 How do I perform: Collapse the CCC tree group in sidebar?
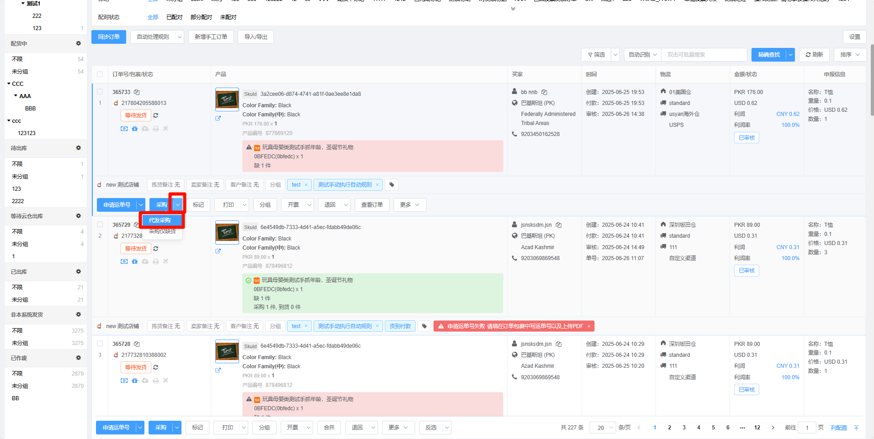[9, 84]
